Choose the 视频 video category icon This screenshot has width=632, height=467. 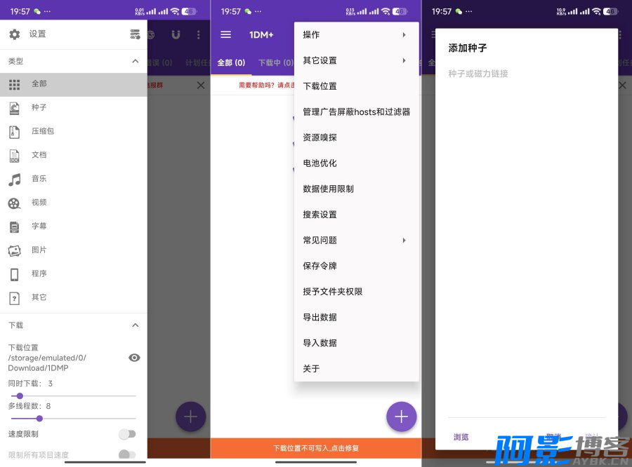coord(15,203)
